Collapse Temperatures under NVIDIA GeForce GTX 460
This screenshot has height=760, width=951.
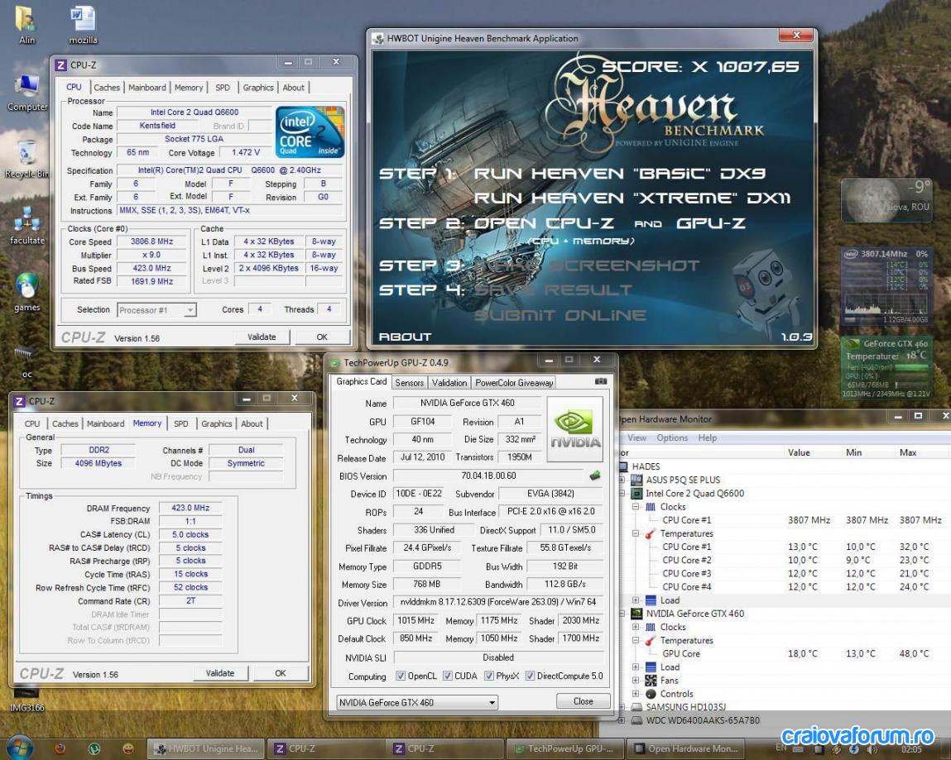(x=635, y=640)
